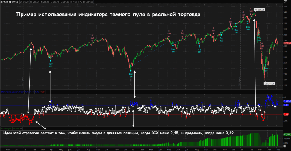This screenshot has height=151, width=291.
Task: Click the 8,000 label on FloatingPL axis
Action: [286, 143]
